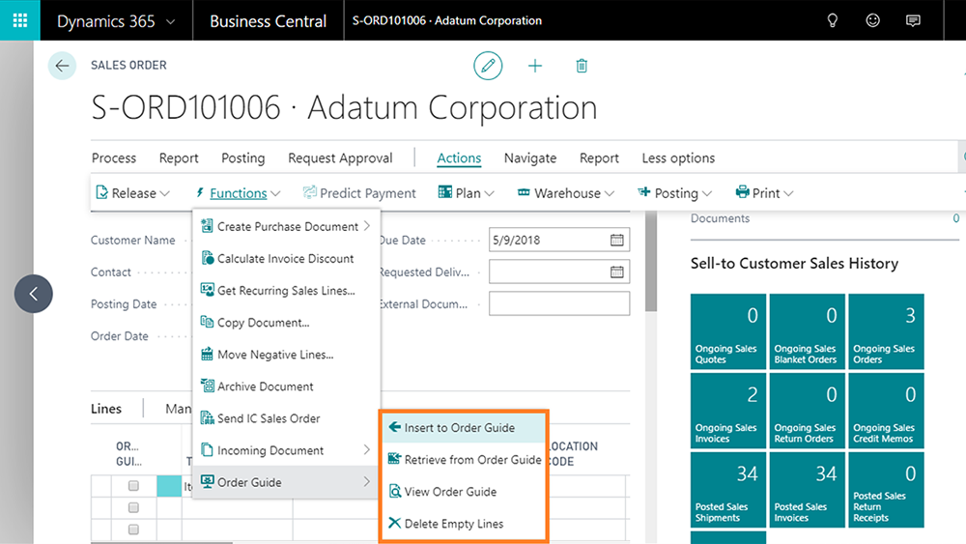Open Ongoing Sales Blanket Orders tile
This screenshot has width=966, height=544.
pyautogui.click(x=807, y=331)
